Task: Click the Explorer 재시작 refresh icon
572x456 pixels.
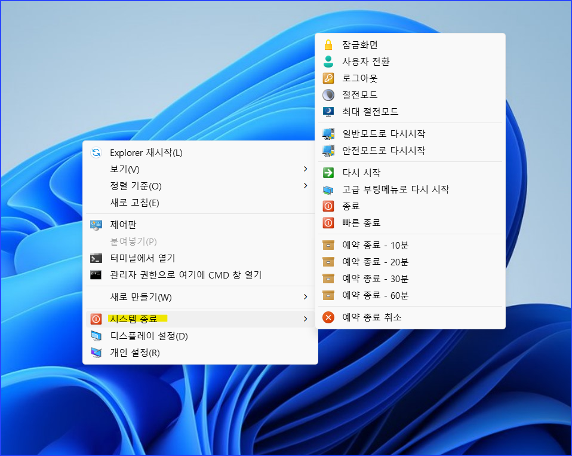Action: pos(96,152)
